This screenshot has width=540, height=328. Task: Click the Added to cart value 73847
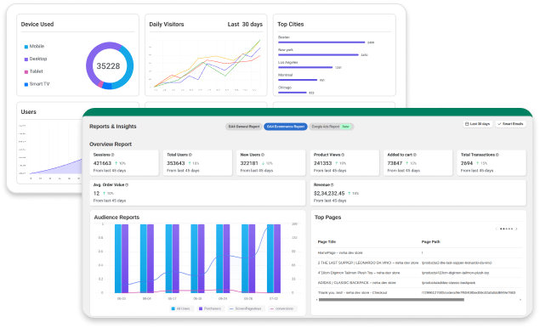(395, 163)
